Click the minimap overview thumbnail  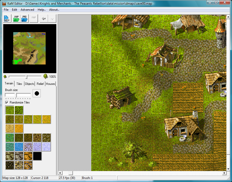(x=29, y=48)
